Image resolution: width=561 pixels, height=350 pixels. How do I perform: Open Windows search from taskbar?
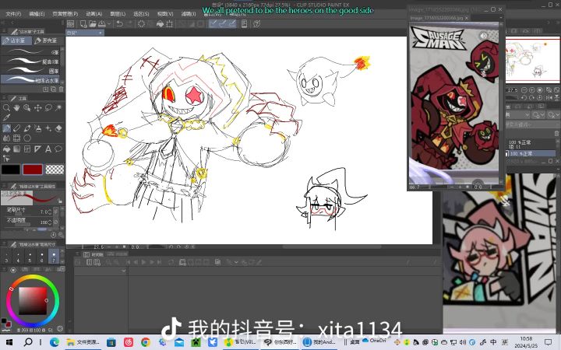[28, 342]
